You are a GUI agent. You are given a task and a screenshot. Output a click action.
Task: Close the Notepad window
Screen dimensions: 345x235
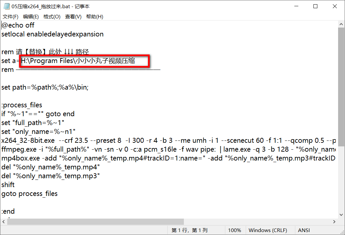334,6
